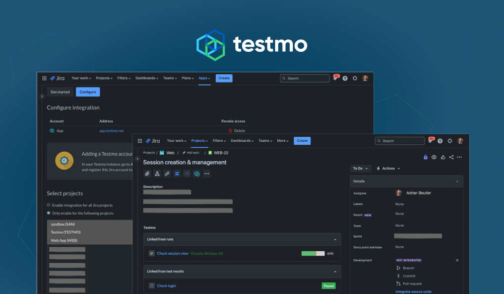Open Projects menu in the front Jira window

pos(200,141)
